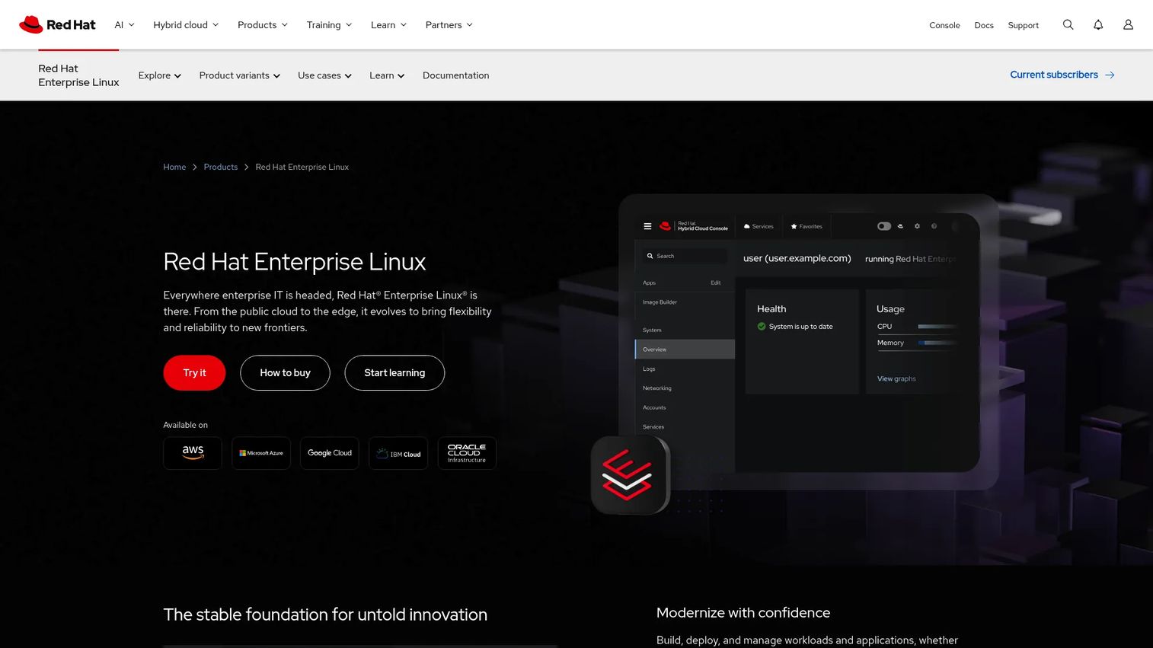Select the Oracle Cloud Infrastructure logo
The image size is (1153, 648).
(x=467, y=453)
